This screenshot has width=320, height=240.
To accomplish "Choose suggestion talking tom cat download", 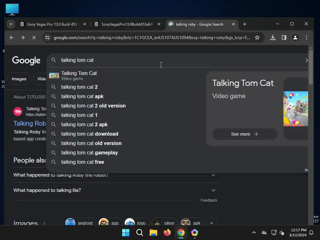I will [90, 134].
